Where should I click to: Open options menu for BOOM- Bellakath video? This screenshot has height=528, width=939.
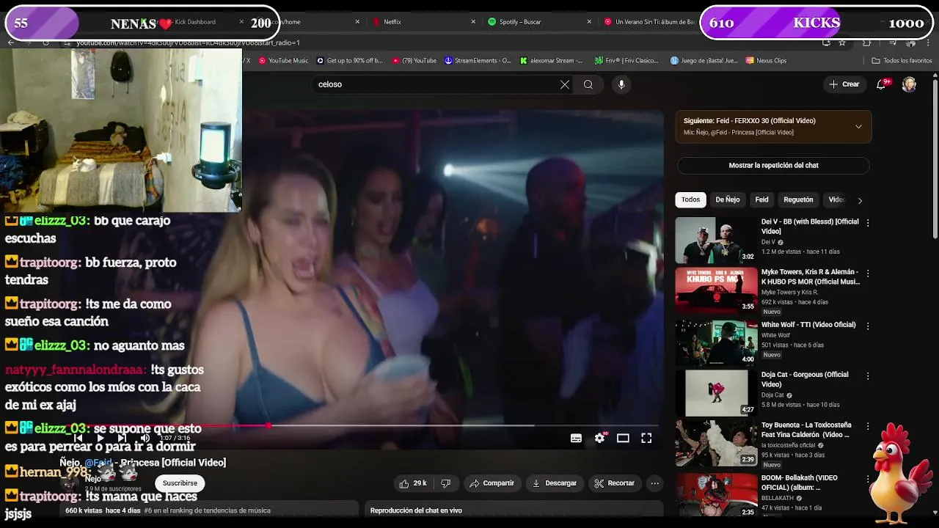click(868, 479)
